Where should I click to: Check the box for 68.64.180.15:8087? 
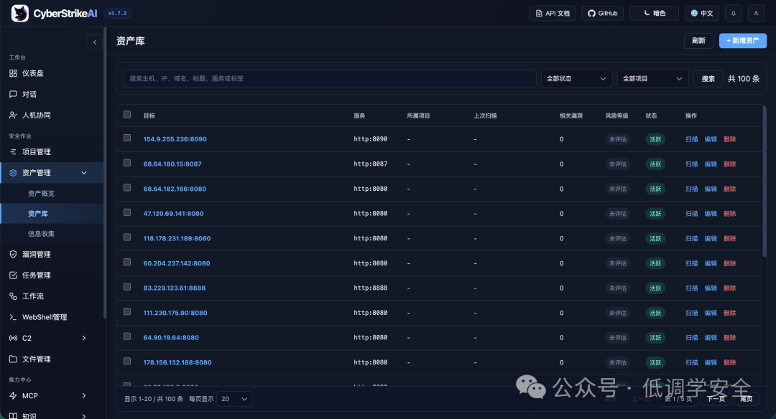point(127,163)
